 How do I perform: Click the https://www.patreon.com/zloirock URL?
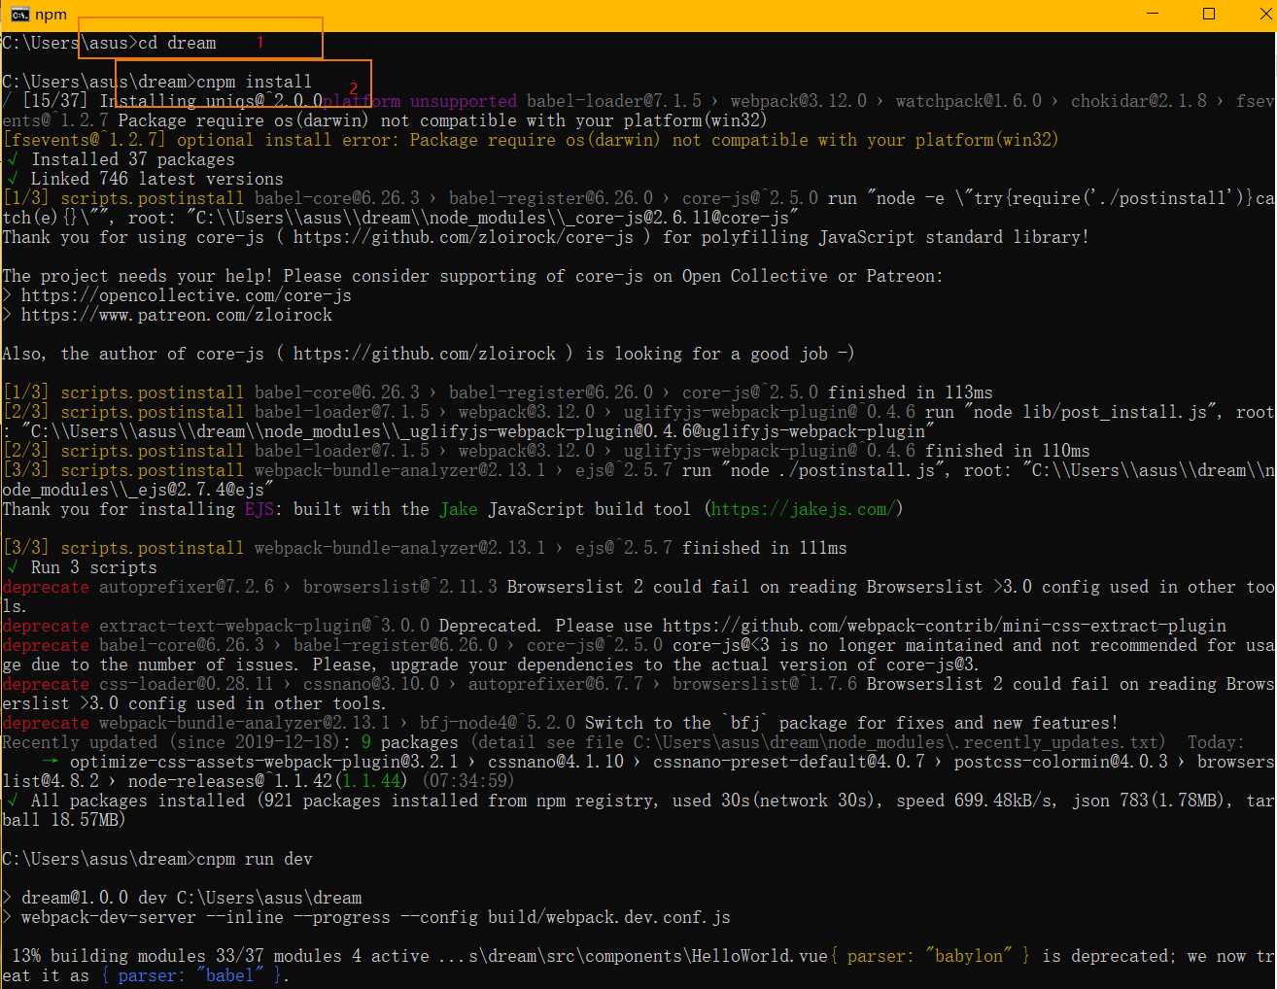coord(177,315)
